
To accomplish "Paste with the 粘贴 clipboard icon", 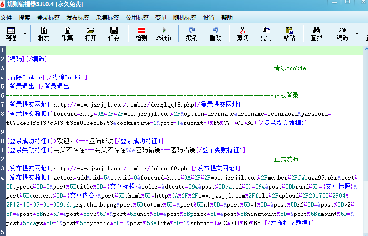I will (x=289, y=34).
